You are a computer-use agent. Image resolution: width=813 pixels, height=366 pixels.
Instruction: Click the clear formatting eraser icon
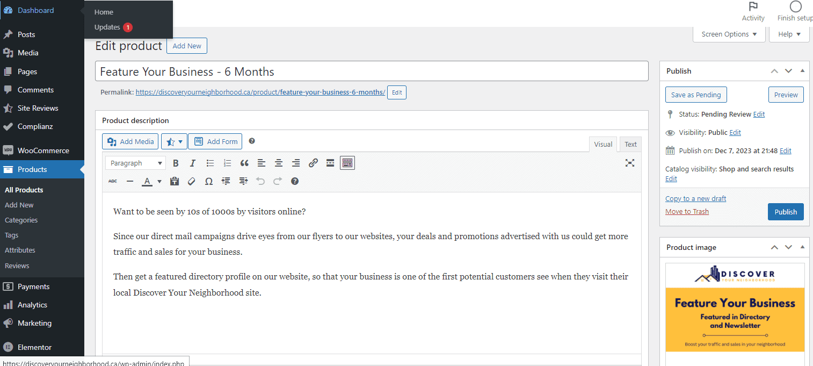coord(191,181)
